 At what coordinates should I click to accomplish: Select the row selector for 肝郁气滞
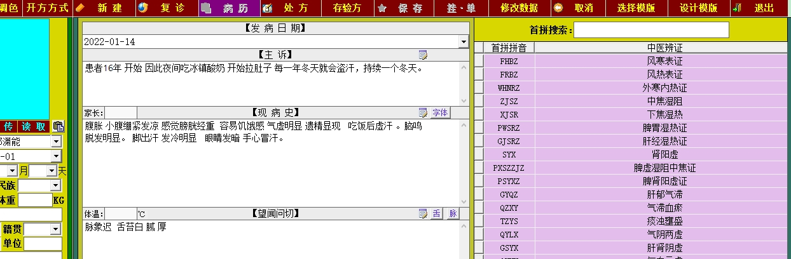coord(478,195)
